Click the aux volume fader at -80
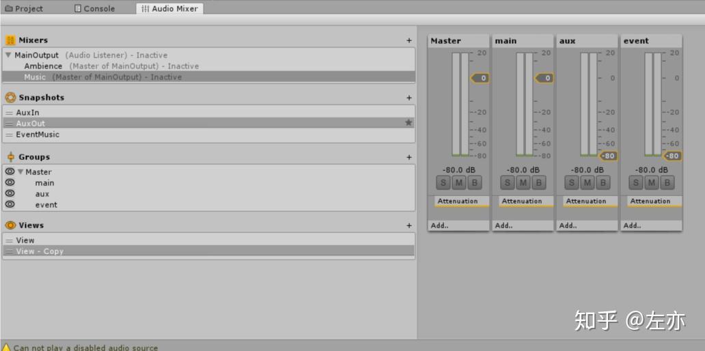The height and width of the screenshot is (351, 705). pyautogui.click(x=608, y=156)
